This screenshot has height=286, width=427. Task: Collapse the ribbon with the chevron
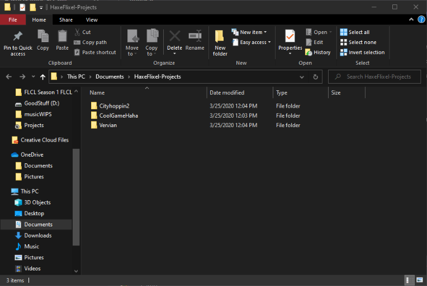411,20
